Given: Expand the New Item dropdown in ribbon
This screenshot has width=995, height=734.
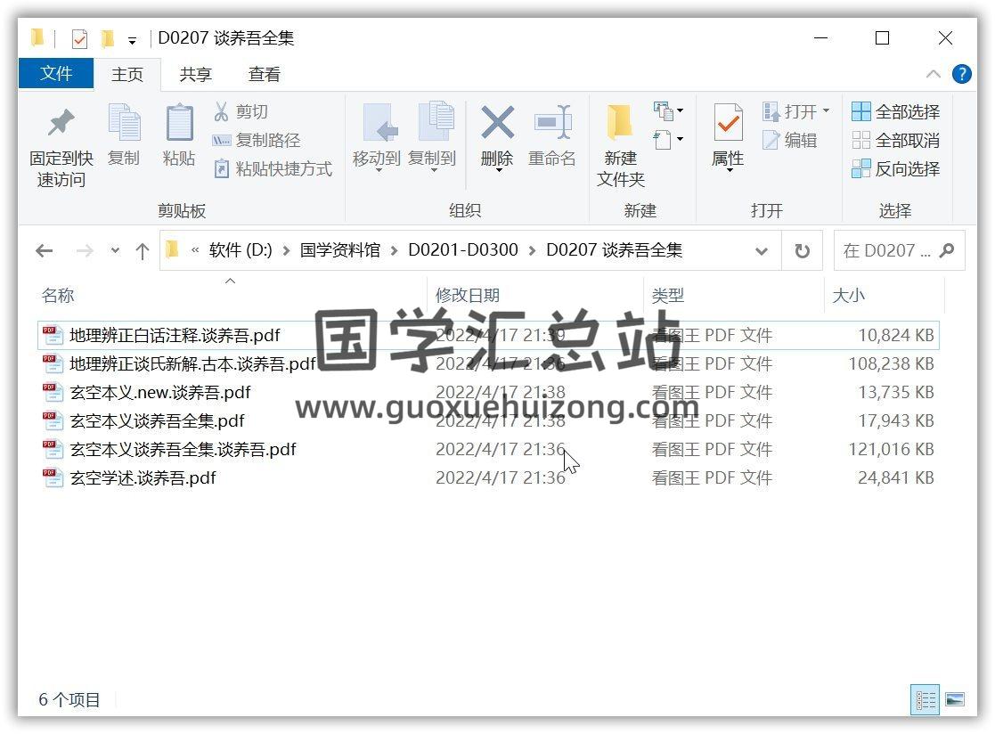Looking at the screenshot, I should (668, 111).
